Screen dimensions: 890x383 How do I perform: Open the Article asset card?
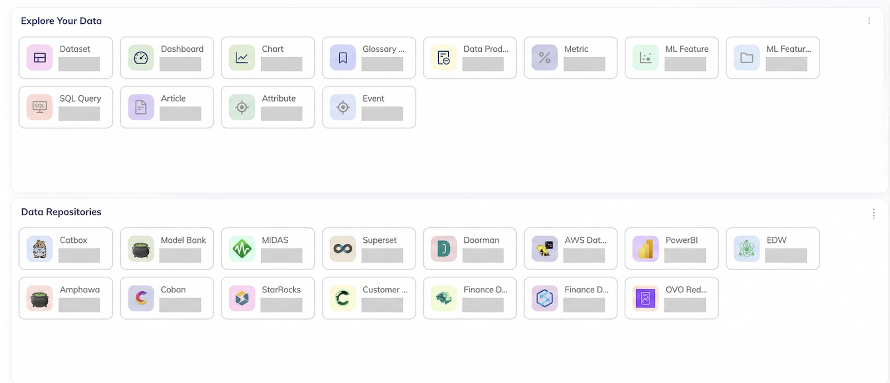(x=167, y=107)
